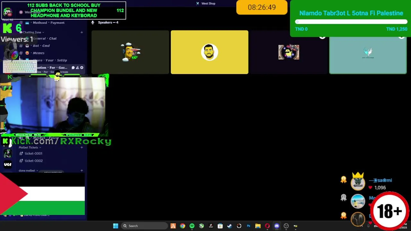Open chat icon on Donation For Gaza channel
The height and width of the screenshot is (231, 411).
[x=73, y=68]
